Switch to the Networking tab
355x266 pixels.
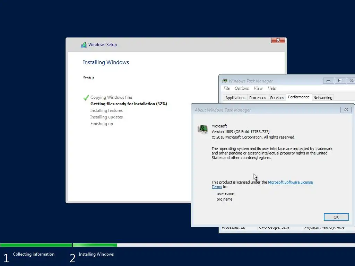click(323, 98)
